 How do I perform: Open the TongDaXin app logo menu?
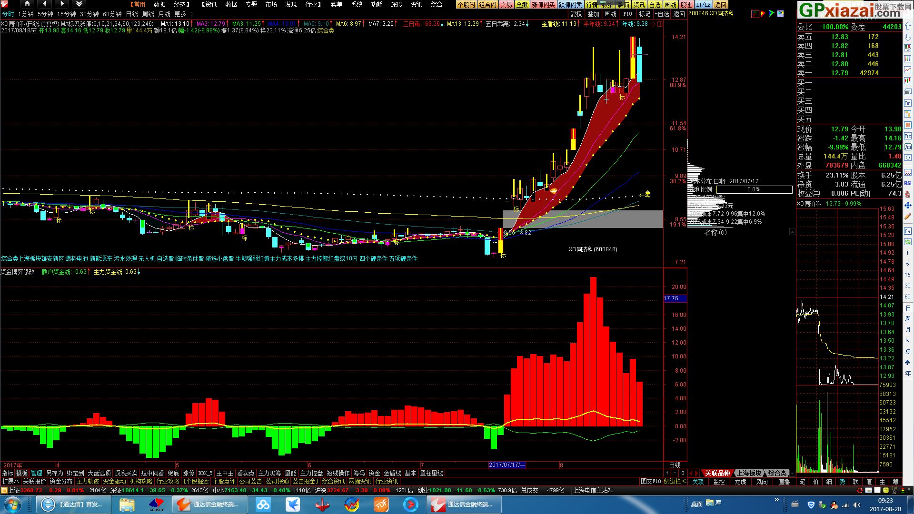(x=5, y=4)
